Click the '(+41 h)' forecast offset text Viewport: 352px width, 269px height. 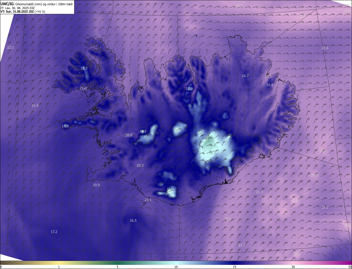pyautogui.click(x=40, y=12)
